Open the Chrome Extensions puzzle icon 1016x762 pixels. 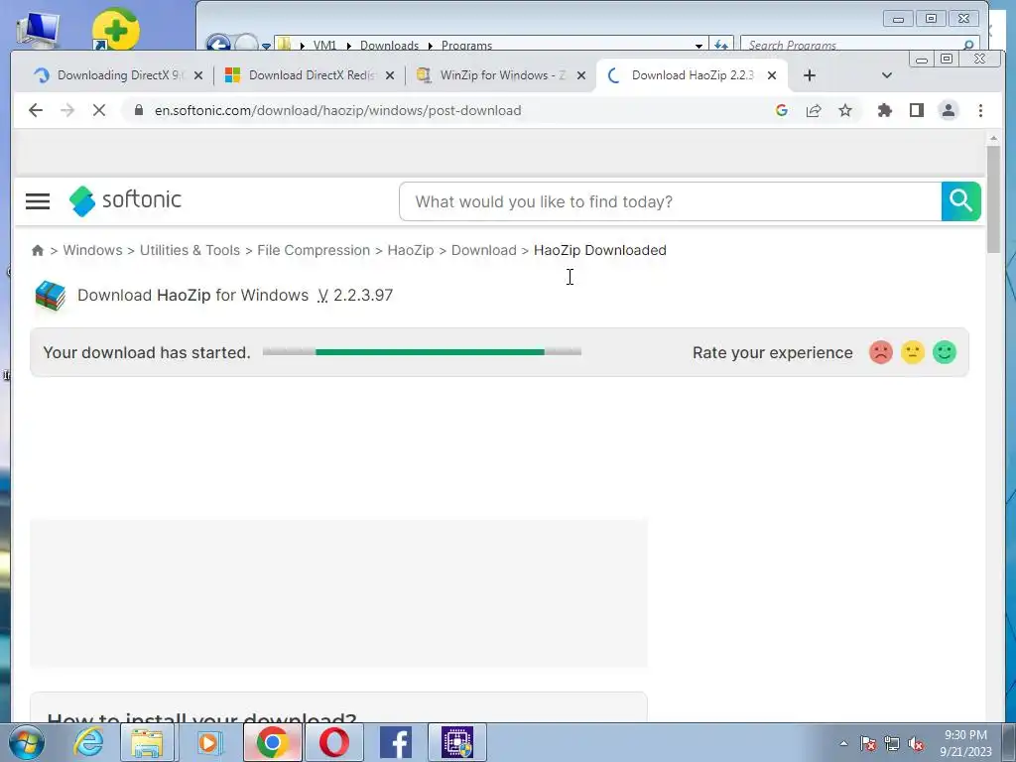pos(884,110)
